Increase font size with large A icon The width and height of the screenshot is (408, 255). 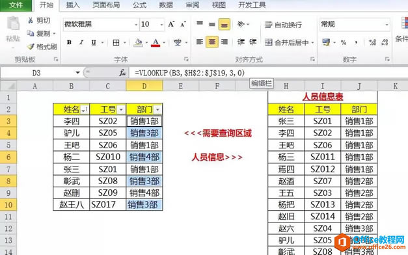coord(171,25)
